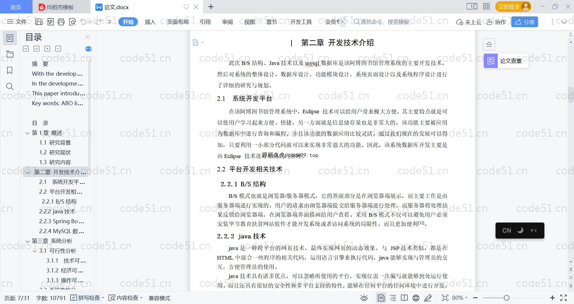
Task: Click the multi-window layout icon in title bar
Action: (472, 6)
